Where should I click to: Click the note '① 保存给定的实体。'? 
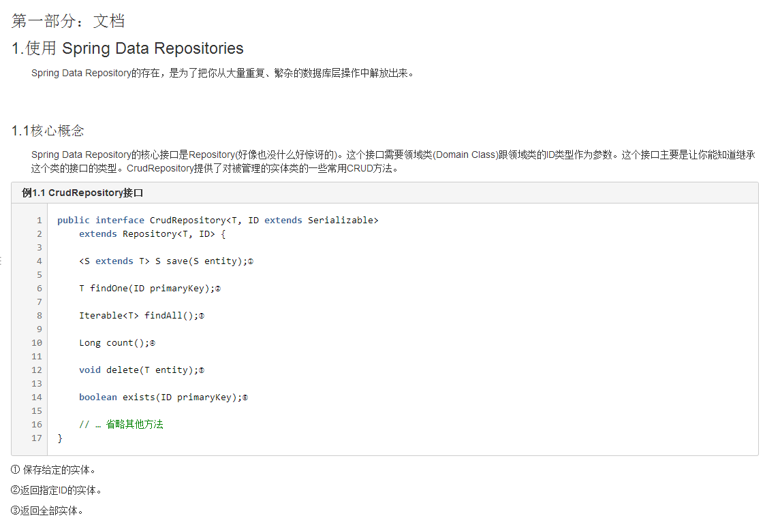pos(53,470)
